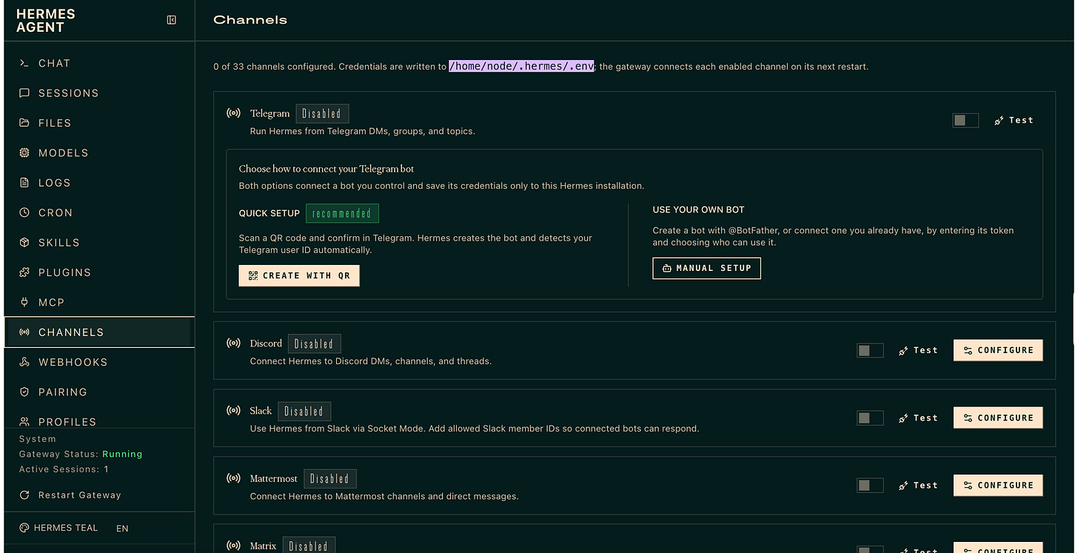Click the Webhooks icon in sidebar

[x=24, y=362]
